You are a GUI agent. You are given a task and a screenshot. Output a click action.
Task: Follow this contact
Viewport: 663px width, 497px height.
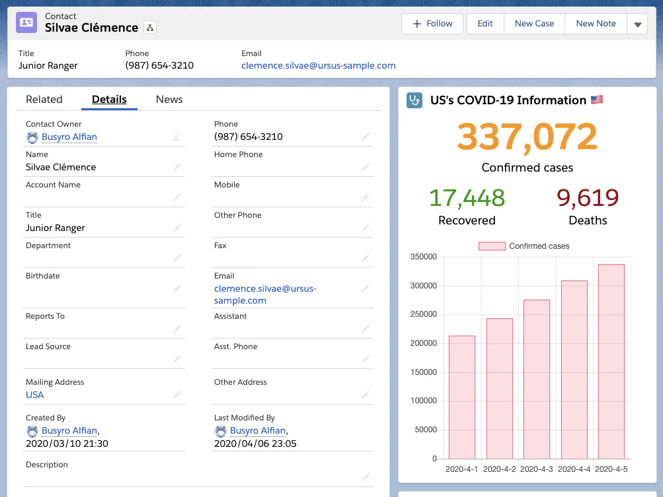point(432,24)
